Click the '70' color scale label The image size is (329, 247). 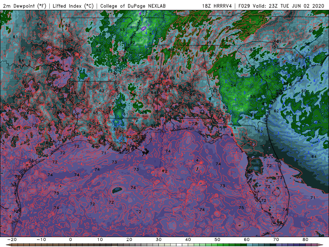(x=276, y=240)
